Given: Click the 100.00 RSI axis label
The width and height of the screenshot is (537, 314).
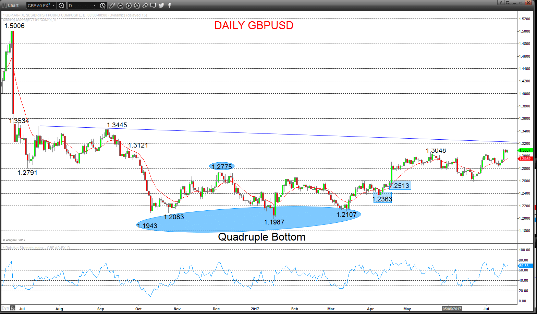Looking at the screenshot, I should 524,250.
